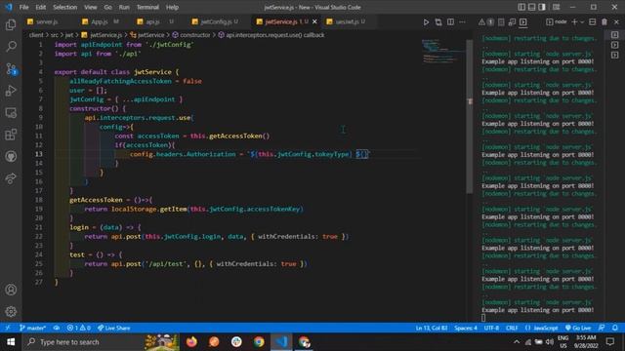Click Go Live in status bar
625x351 pixels.
tap(578, 328)
